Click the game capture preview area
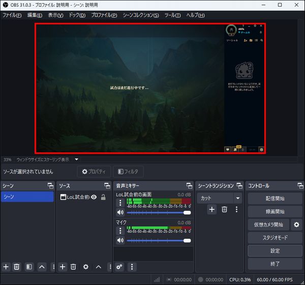The height and width of the screenshot is (285, 305). pyautogui.click(x=150, y=88)
